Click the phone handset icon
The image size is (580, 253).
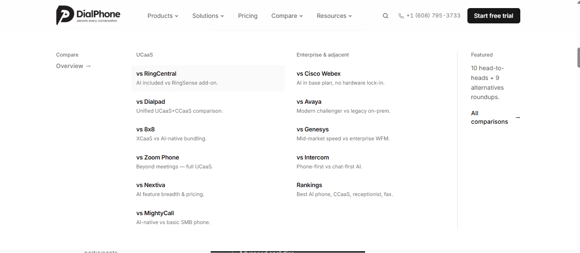click(x=401, y=16)
